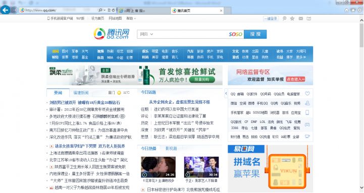Switch to the 网上客服 browser tab
Screen dimensions: 364x193
tap(144, 11)
